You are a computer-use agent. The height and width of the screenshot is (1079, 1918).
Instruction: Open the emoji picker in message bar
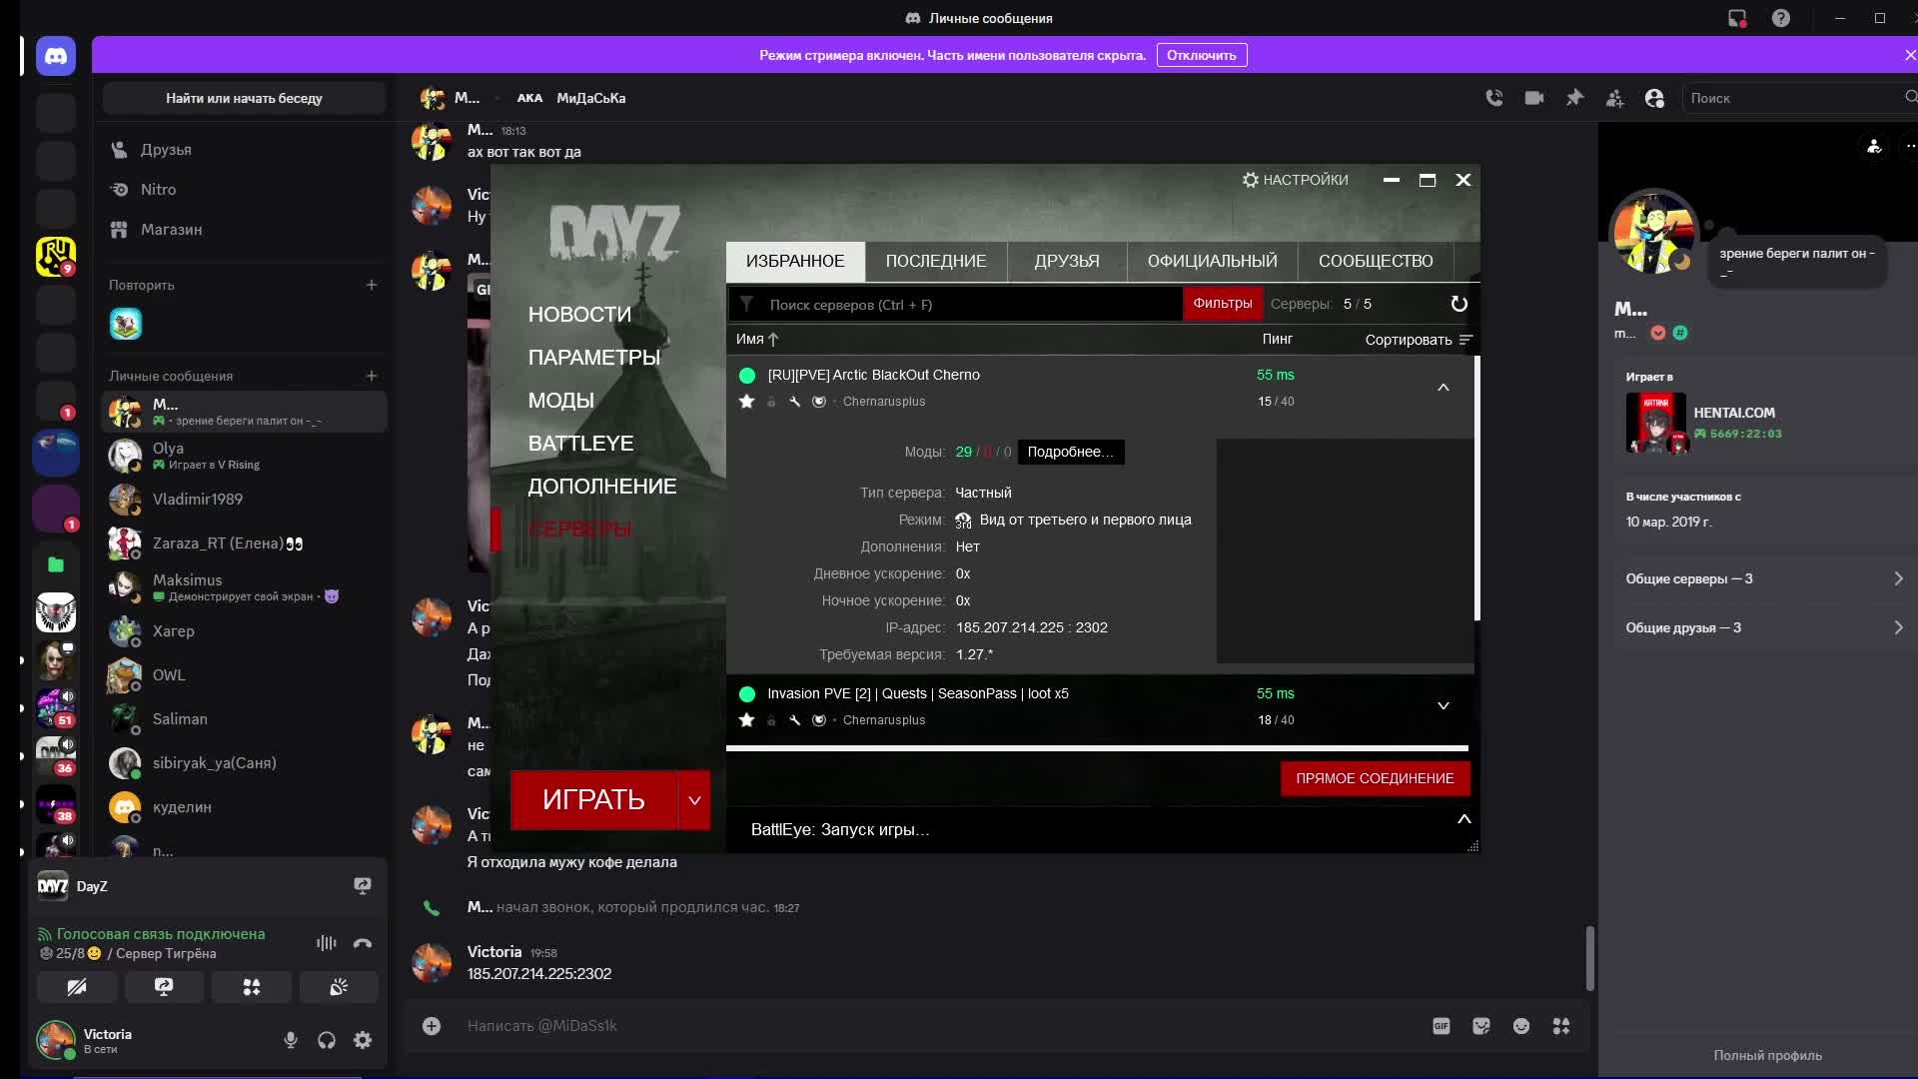pyautogui.click(x=1520, y=1026)
